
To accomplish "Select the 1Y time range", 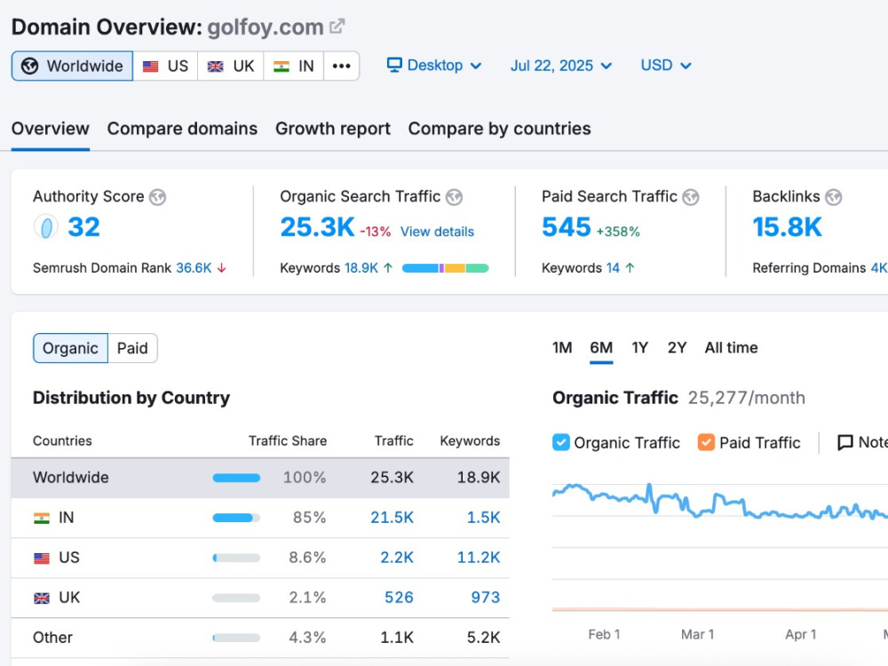I will (x=640, y=348).
